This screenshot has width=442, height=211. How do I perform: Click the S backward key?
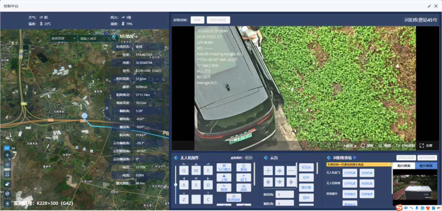(x=196, y=185)
